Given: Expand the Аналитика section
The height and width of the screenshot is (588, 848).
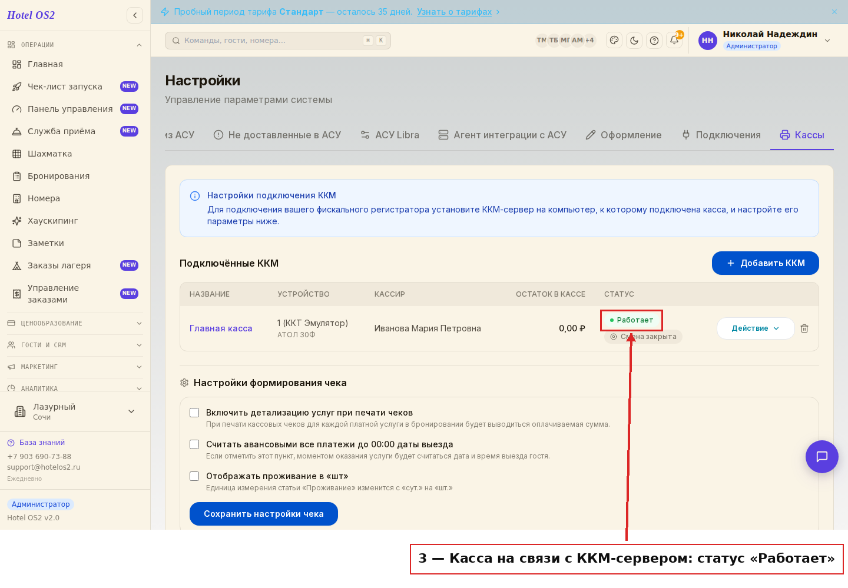Looking at the screenshot, I should click(75, 388).
